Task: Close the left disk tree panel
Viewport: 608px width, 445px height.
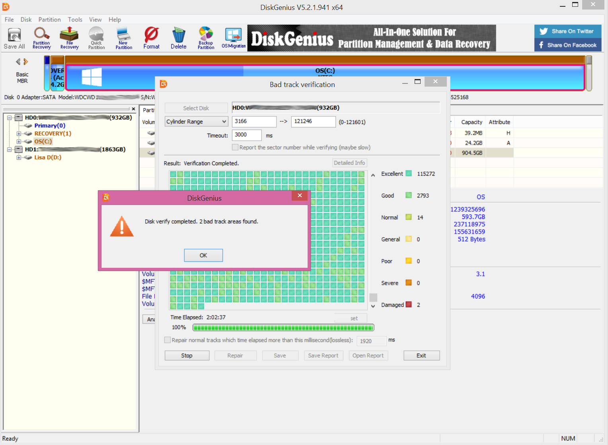Action: click(x=133, y=108)
